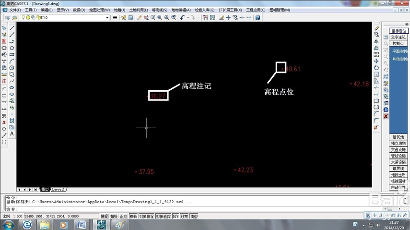
Task: Click the 交通设施 category button
Action: click(398, 150)
